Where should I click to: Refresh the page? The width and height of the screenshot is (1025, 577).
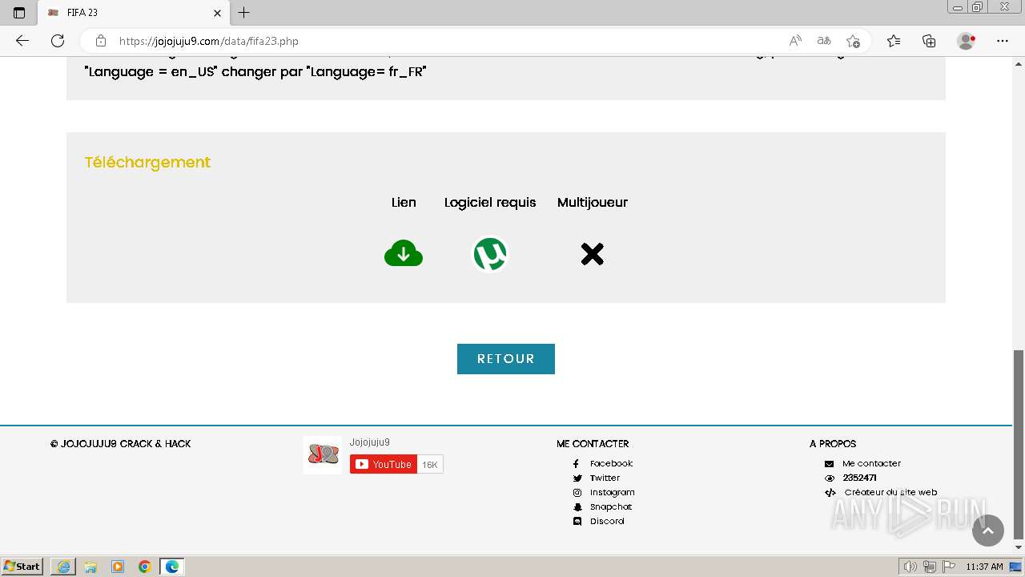[58, 41]
